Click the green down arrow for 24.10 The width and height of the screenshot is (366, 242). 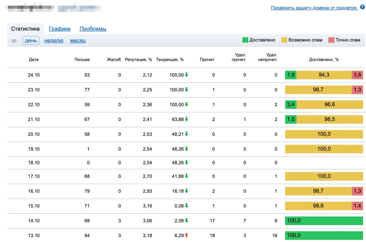(186, 75)
